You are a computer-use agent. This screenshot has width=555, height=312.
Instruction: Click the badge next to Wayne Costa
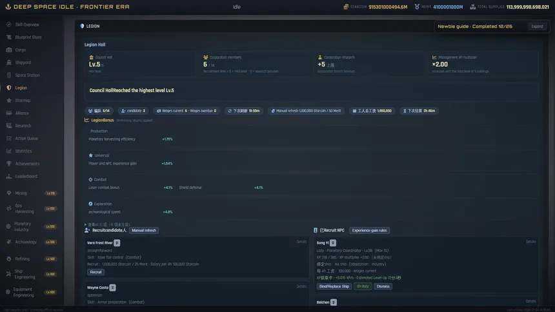112,288
